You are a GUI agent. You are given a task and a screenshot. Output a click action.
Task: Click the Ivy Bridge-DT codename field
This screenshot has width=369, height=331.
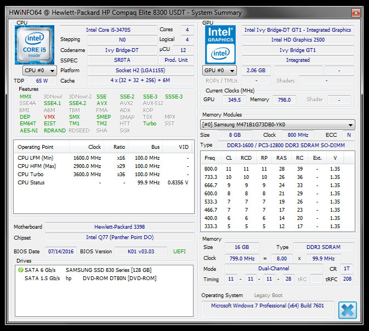coord(122,50)
